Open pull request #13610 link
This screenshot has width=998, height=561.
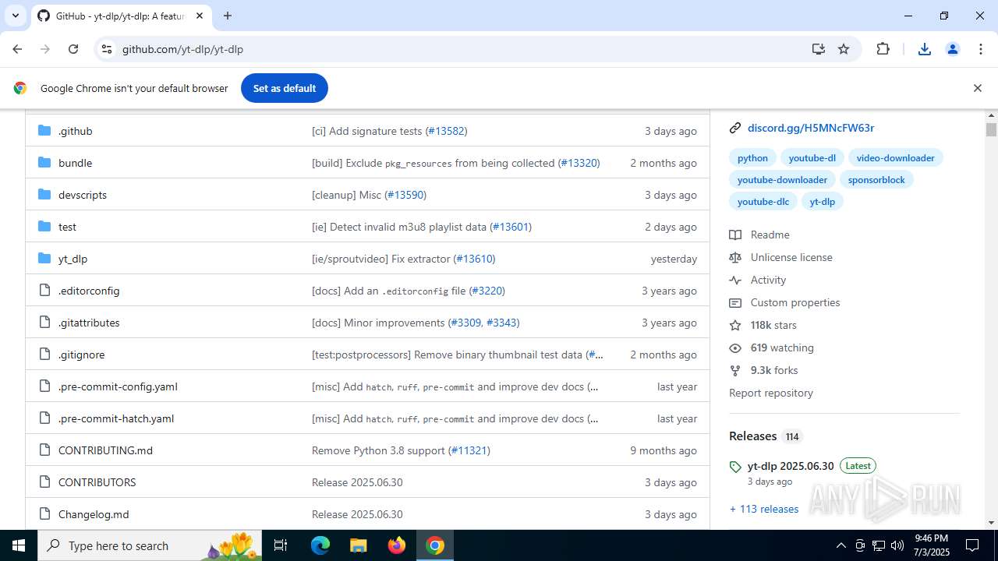[474, 259]
